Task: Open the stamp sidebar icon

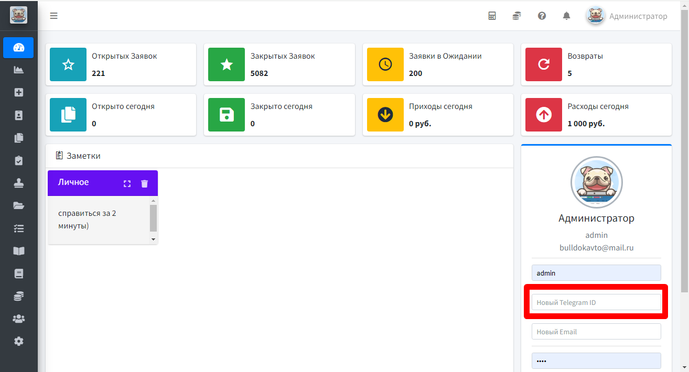Action: coord(19,183)
